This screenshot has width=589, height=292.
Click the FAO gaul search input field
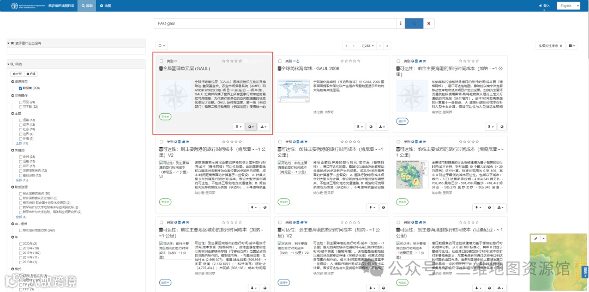[275, 23]
